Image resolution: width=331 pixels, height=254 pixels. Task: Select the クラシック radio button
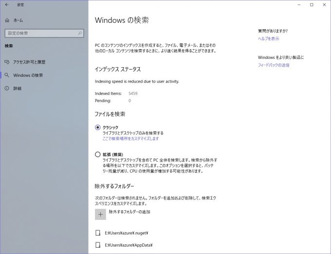coord(97,127)
